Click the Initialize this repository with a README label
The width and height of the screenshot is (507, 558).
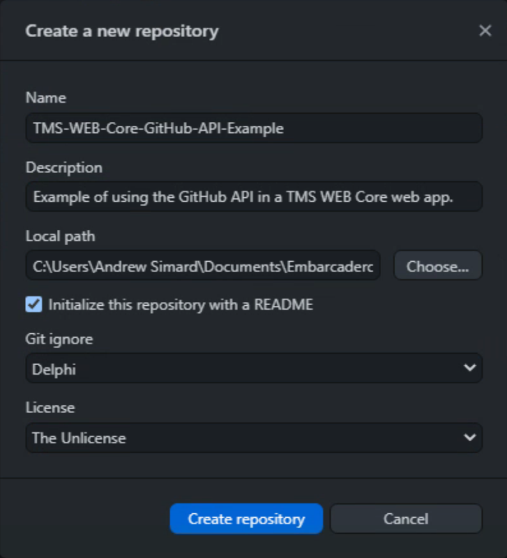tap(181, 305)
